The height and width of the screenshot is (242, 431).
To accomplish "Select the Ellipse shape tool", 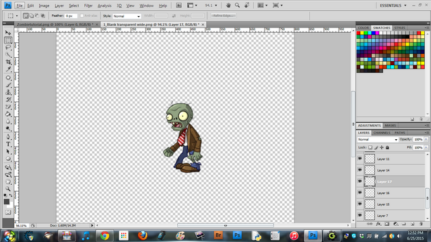I will [8, 159].
